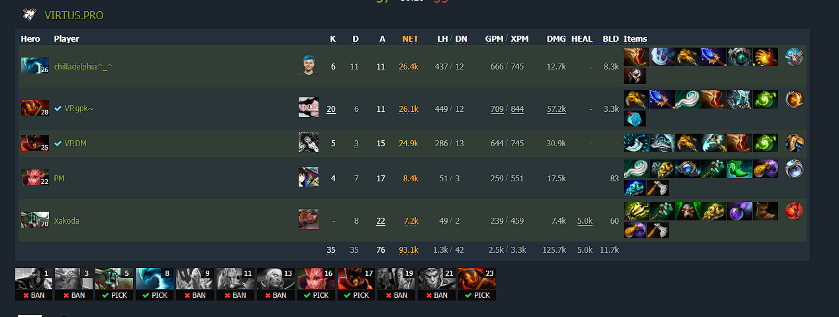Click Xakoda's red neutral item icon
This screenshot has height=317, width=839.
pyautogui.click(x=794, y=211)
